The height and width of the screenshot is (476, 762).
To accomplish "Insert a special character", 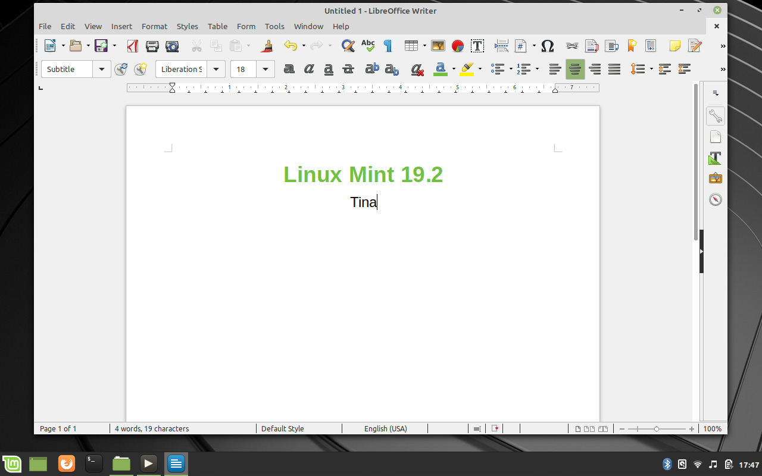I will (x=547, y=46).
